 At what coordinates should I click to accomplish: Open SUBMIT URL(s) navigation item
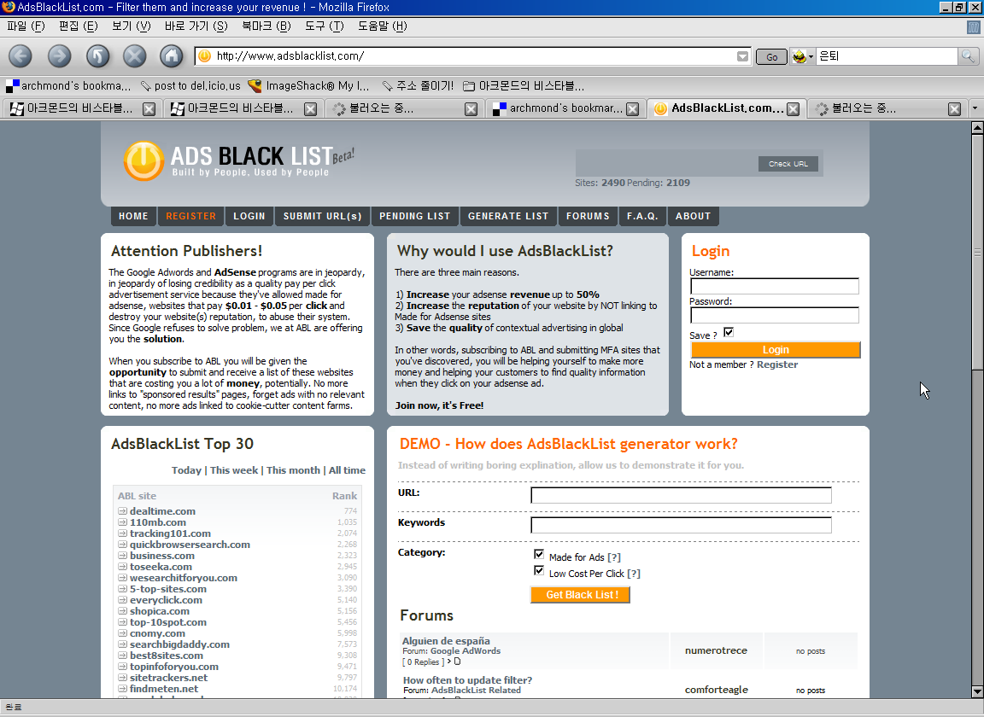[x=323, y=216]
